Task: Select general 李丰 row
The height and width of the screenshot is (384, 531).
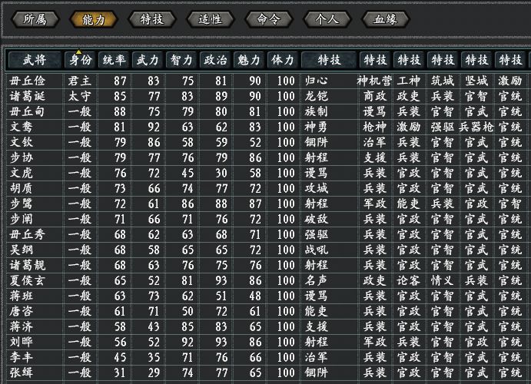Action: [268, 357]
